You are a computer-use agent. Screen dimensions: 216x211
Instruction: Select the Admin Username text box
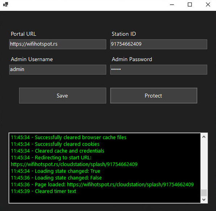click(x=58, y=70)
